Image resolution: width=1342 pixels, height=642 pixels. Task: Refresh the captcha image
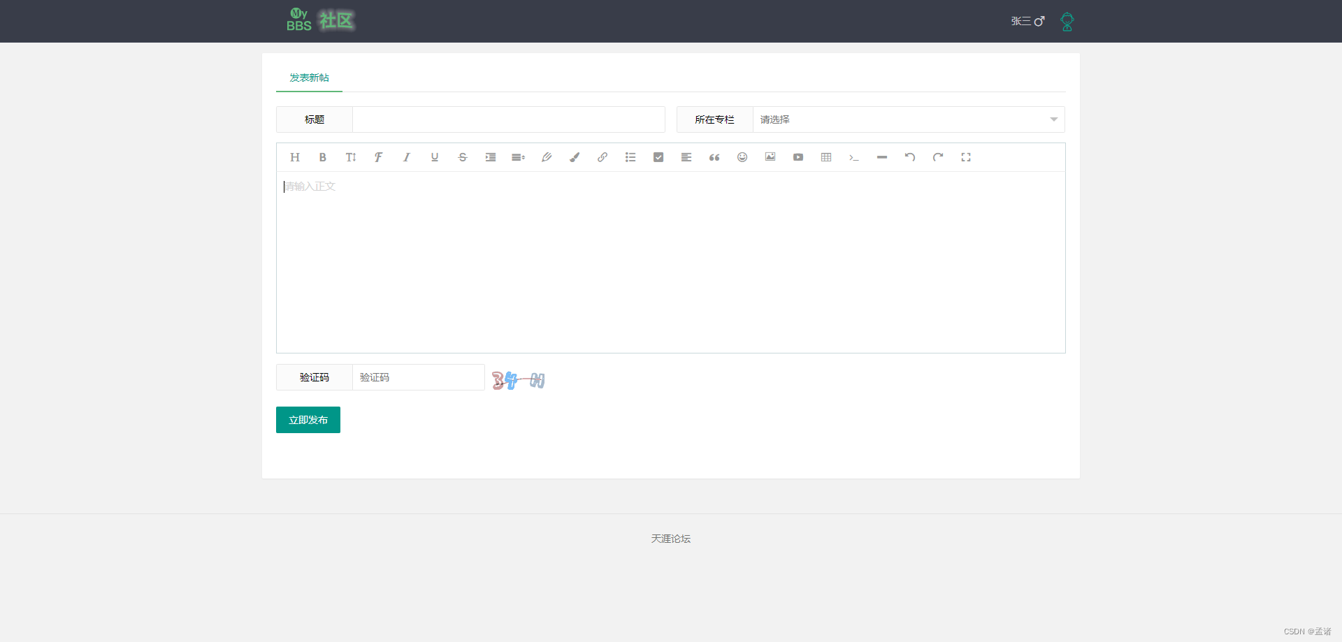tap(519, 380)
